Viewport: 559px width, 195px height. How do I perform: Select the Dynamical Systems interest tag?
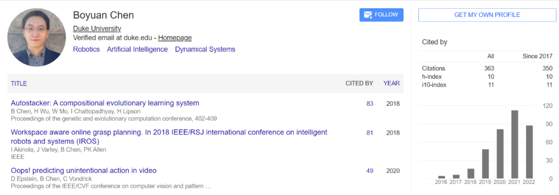coord(205,50)
